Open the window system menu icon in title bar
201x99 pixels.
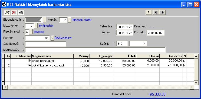[x=4, y=5]
